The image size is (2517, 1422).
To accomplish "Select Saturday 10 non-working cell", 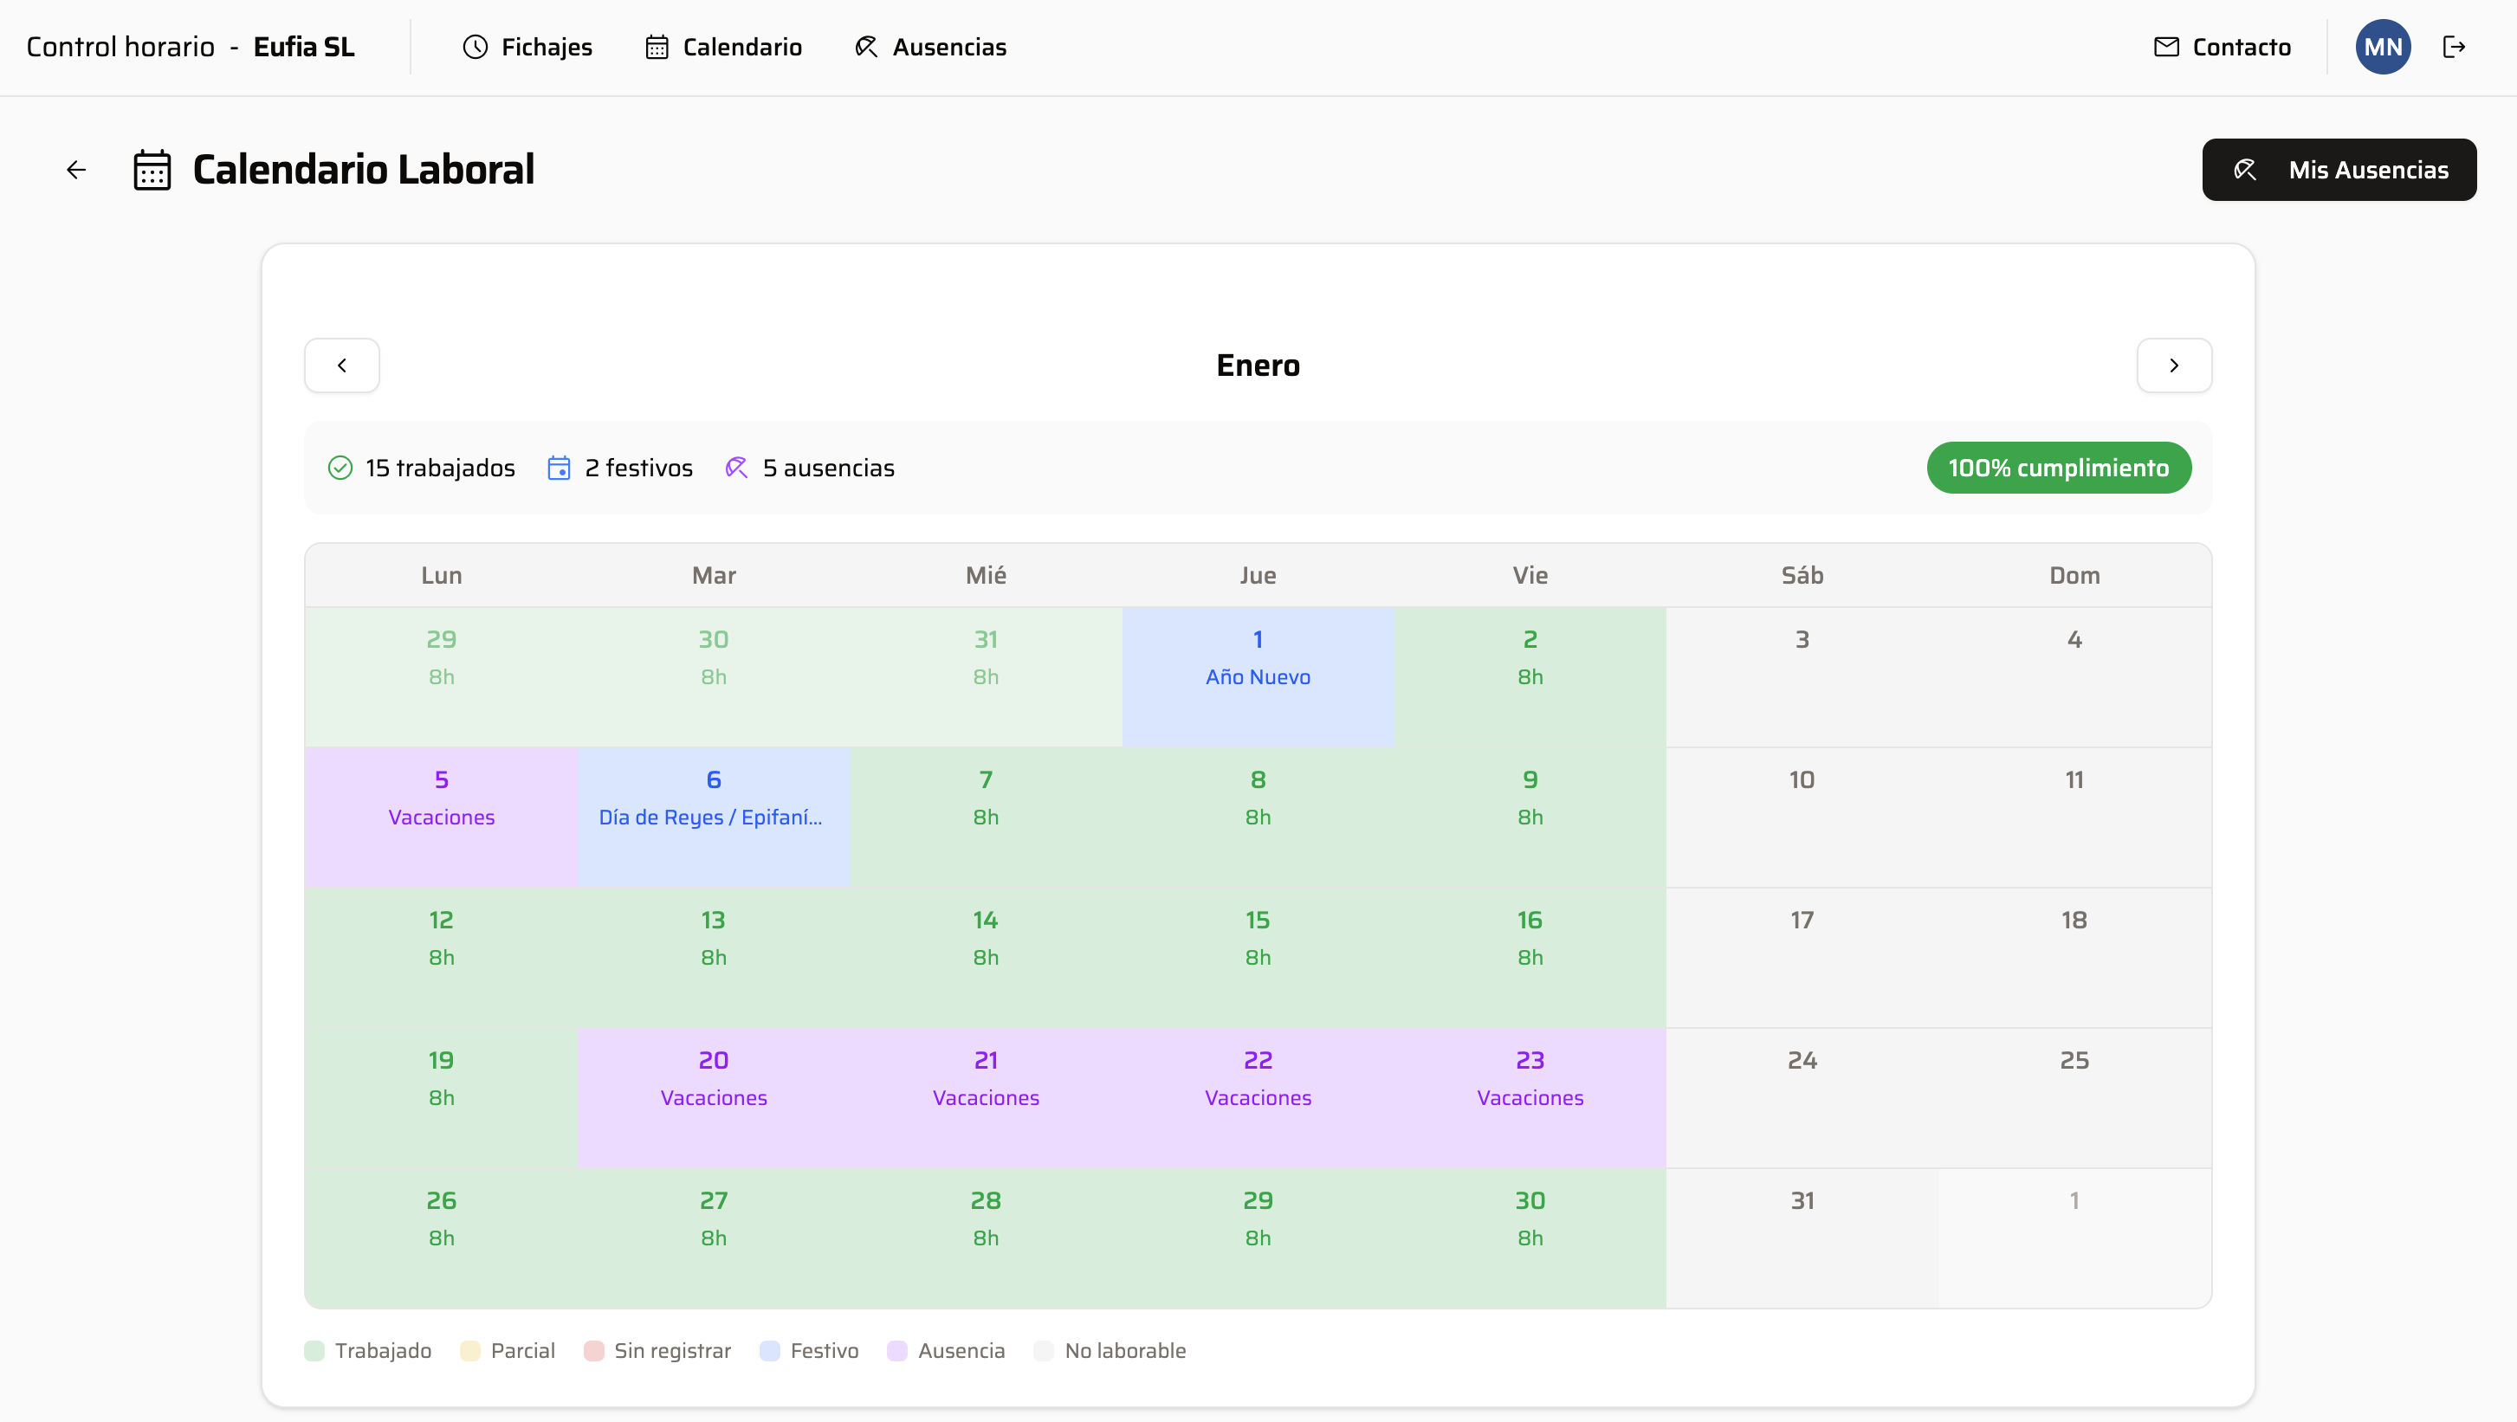I will 1802,818.
